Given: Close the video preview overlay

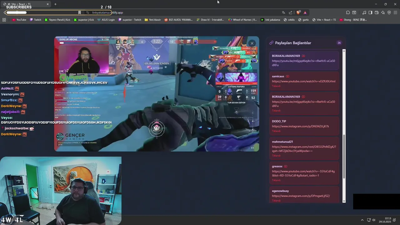Looking at the screenshot, I should 252,43.
